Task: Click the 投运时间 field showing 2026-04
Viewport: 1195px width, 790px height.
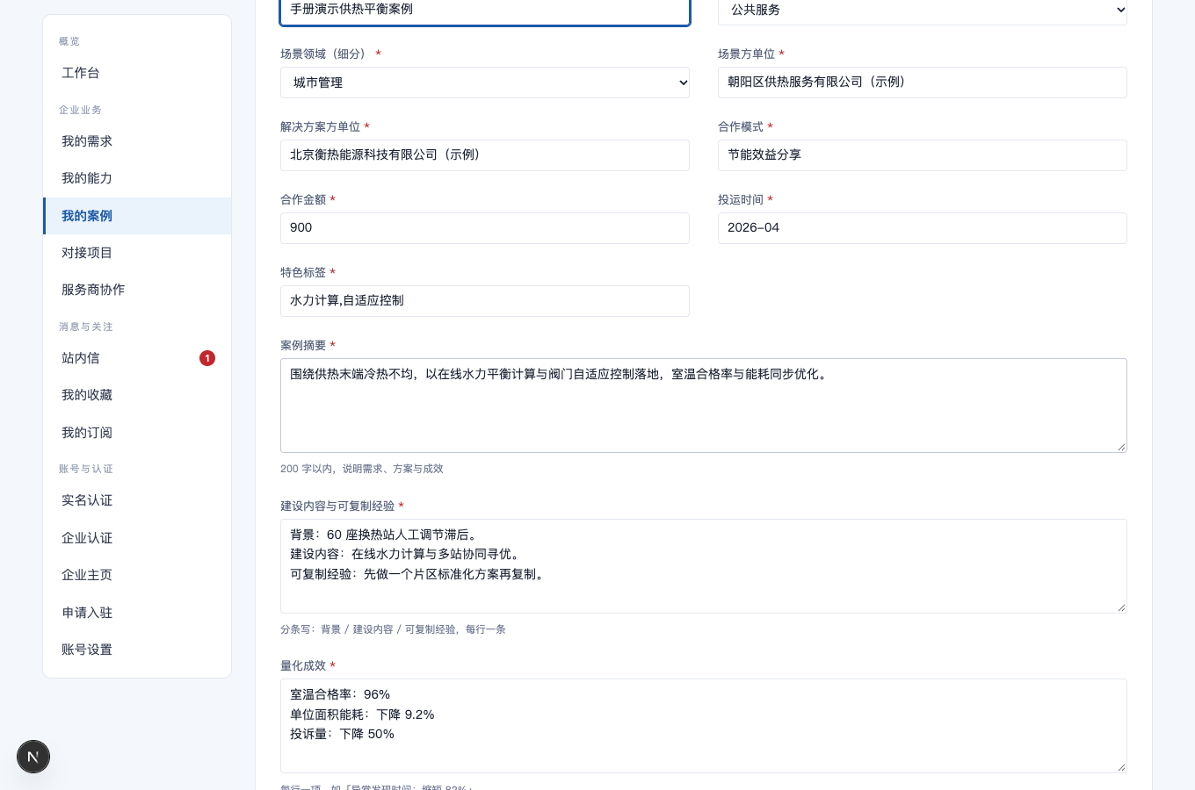Action: tap(922, 228)
